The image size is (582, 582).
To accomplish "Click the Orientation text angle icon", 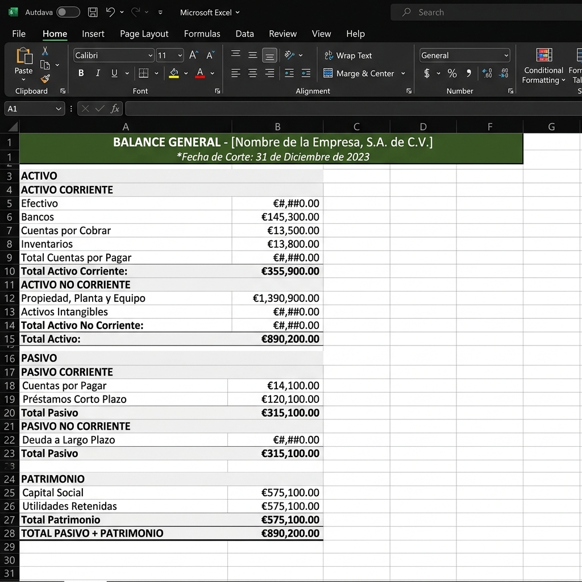I will (289, 55).
